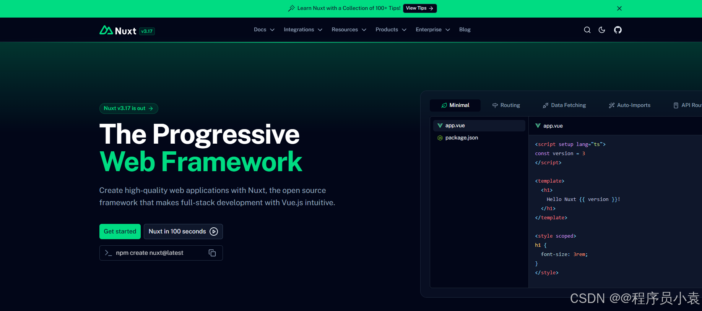Click the chevron next to Enterprise
Image resolution: width=702 pixels, height=311 pixels.
tap(448, 30)
